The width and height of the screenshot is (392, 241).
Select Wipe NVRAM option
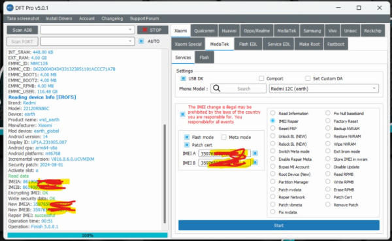328,144
